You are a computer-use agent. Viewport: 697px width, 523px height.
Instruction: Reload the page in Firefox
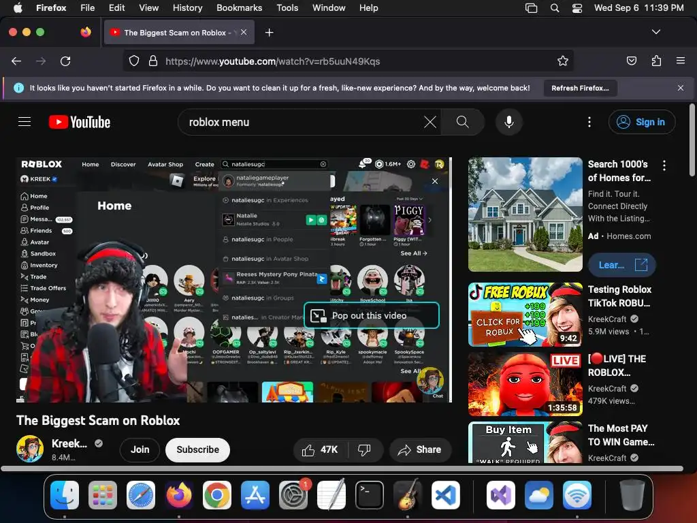65,61
